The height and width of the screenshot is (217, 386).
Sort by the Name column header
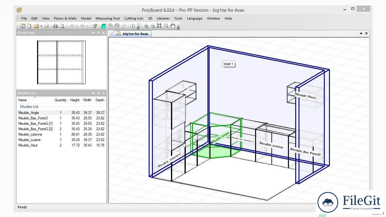coord(35,100)
